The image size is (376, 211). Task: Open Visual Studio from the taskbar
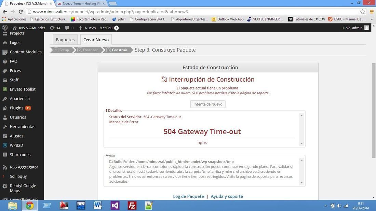point(115,206)
